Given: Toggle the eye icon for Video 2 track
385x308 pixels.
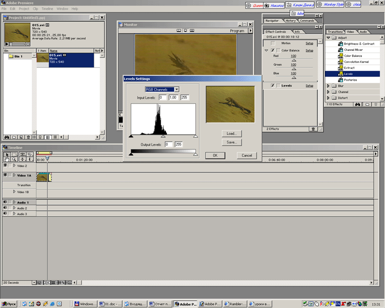Looking at the screenshot, I should (x=5, y=166).
